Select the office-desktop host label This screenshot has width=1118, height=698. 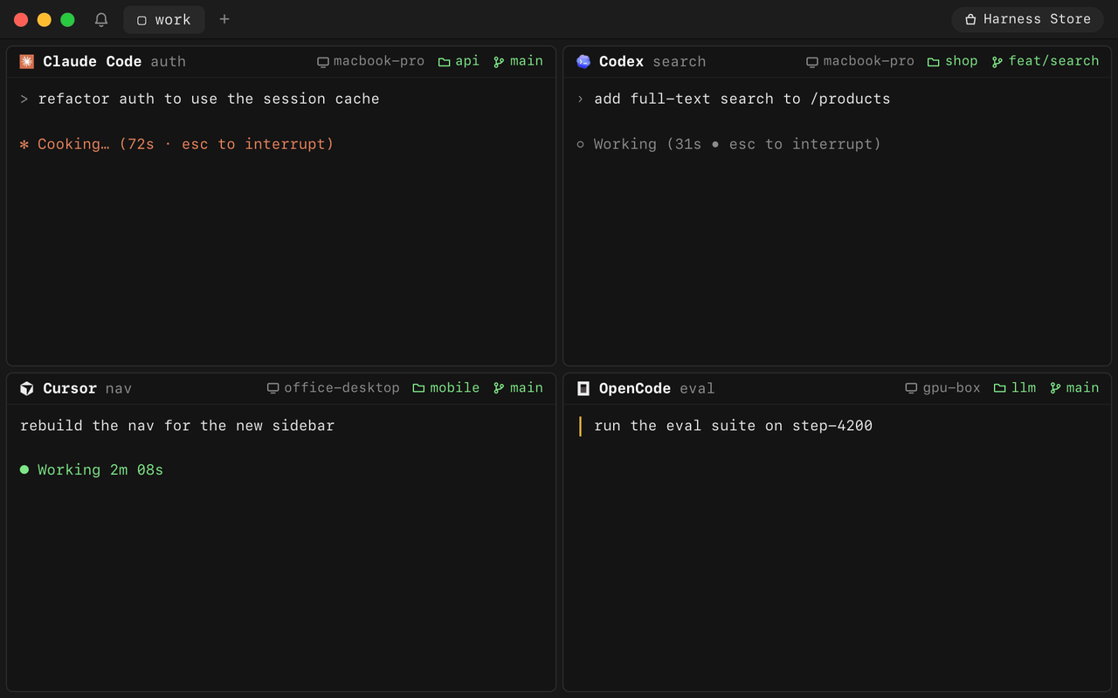342,387
